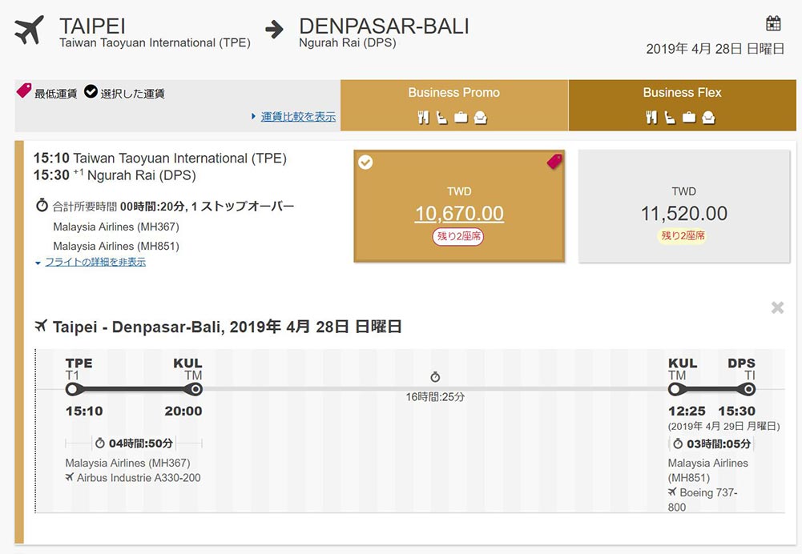Select the TWD 10,670.00 Business Promo fare

point(459,206)
